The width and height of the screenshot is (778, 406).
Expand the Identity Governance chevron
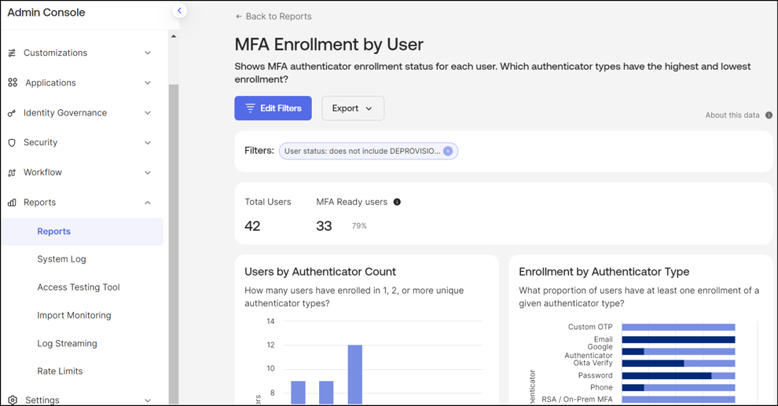pos(148,113)
